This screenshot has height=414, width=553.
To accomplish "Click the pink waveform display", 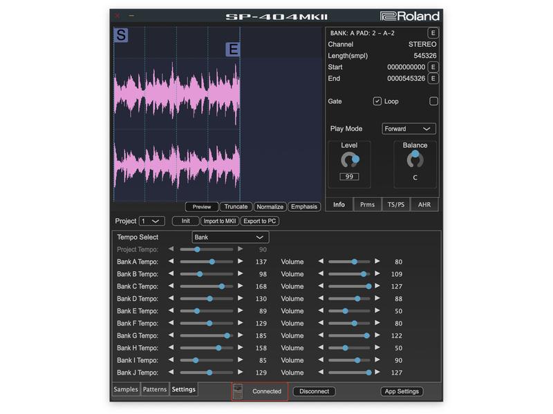I will (177, 127).
